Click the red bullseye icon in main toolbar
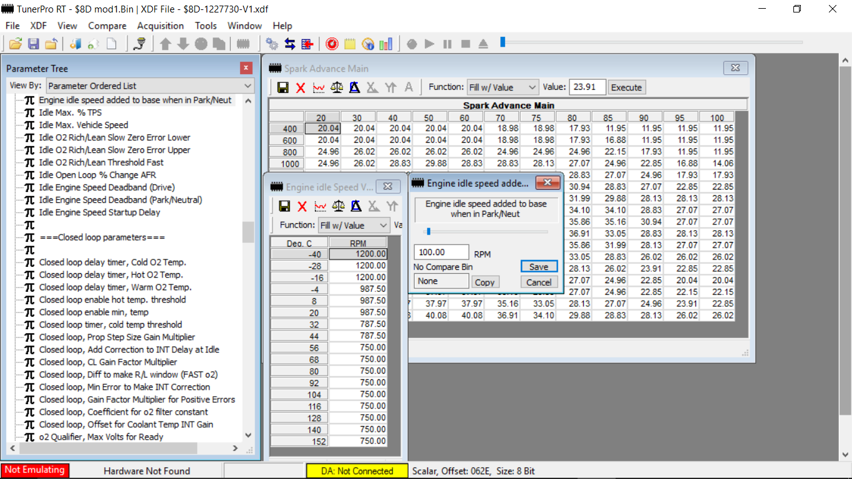852x479 pixels. (332, 44)
